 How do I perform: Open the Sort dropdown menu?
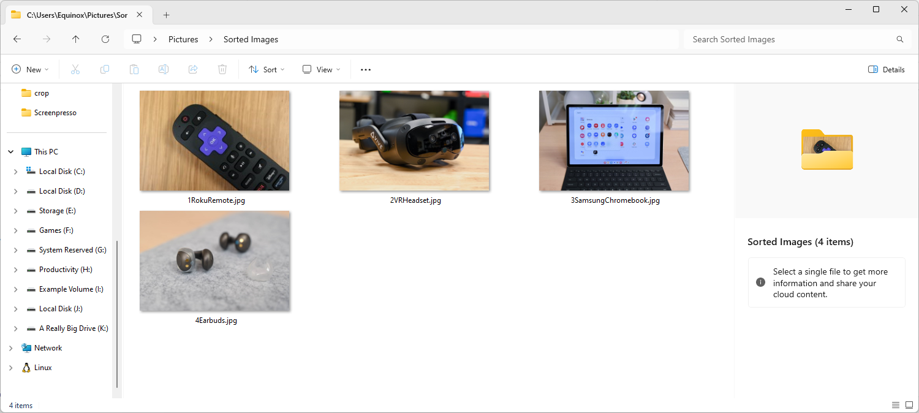pos(267,70)
